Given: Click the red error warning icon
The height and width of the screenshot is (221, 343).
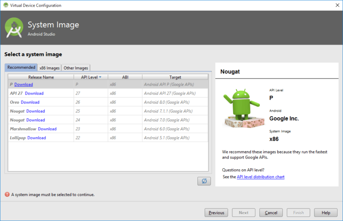Looking at the screenshot, I should 7,194.
